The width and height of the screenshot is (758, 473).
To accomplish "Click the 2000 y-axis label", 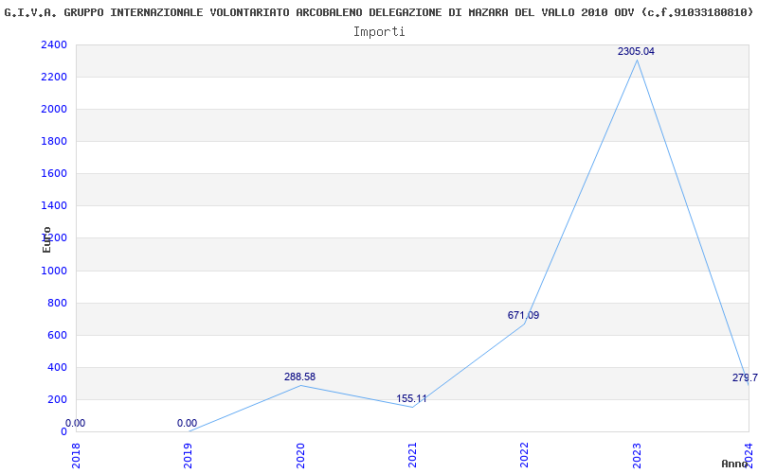I will point(54,110).
